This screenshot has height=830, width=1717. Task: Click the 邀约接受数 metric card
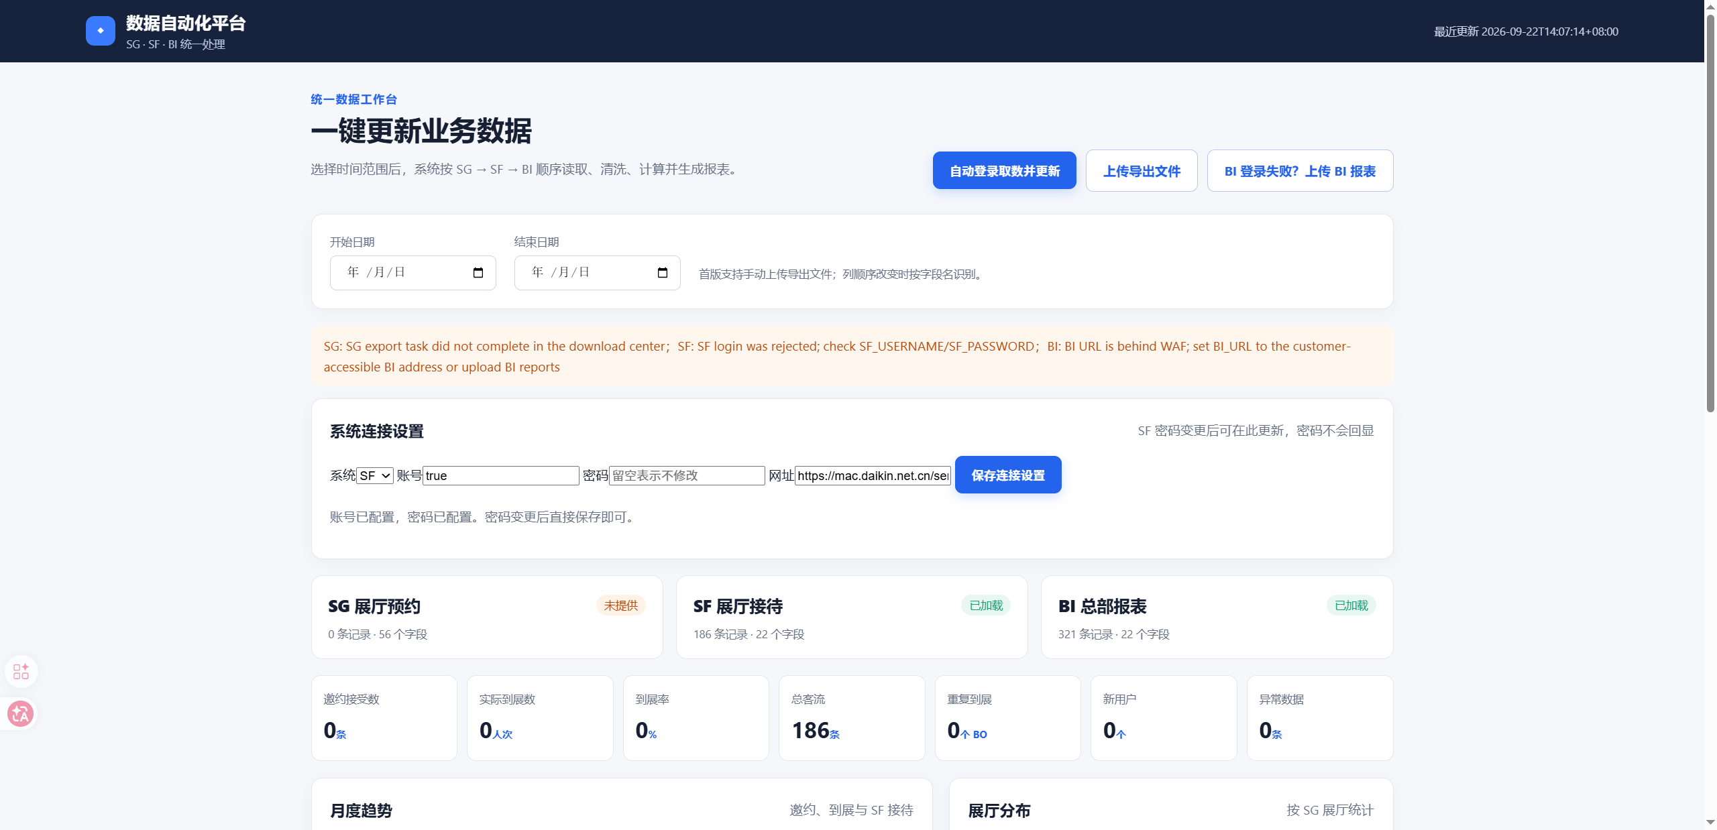tap(384, 718)
